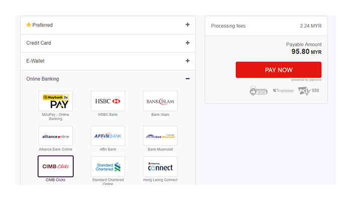
Task: Expand Credit Card with its plus icon
Action: (x=188, y=43)
